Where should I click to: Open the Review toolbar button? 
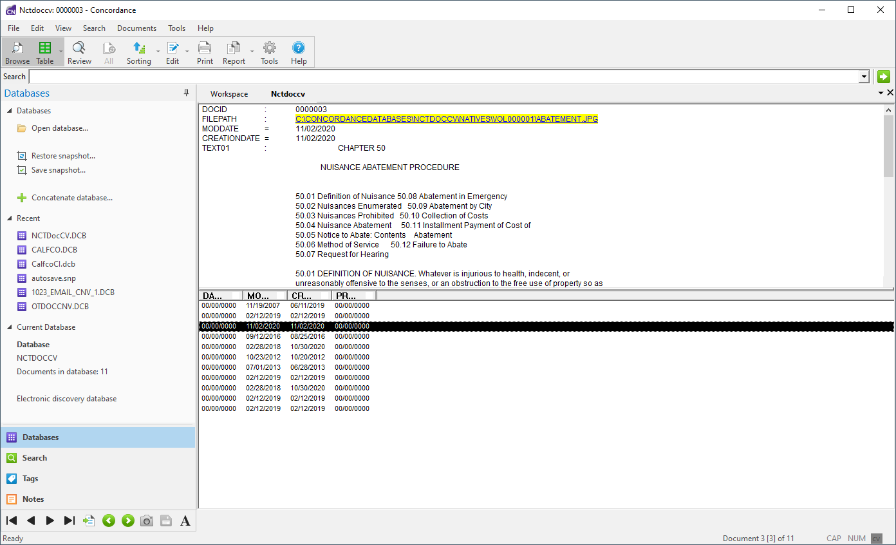click(79, 52)
